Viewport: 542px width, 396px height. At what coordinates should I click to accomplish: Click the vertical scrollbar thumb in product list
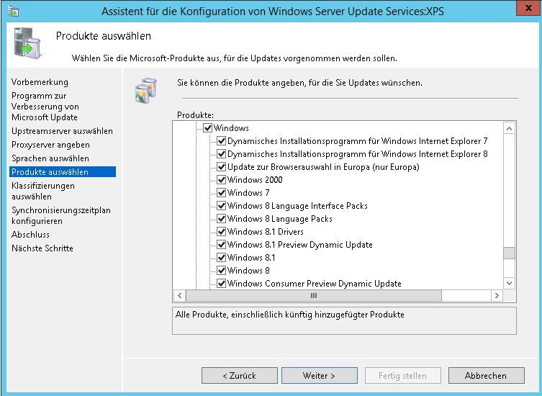pyautogui.click(x=509, y=253)
